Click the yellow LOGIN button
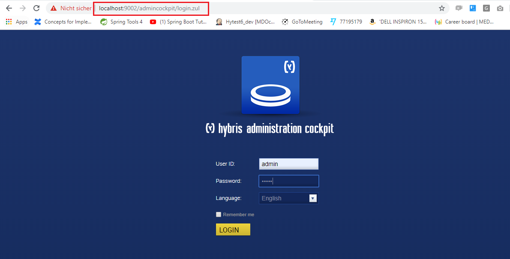The width and height of the screenshot is (510, 259). tap(233, 230)
